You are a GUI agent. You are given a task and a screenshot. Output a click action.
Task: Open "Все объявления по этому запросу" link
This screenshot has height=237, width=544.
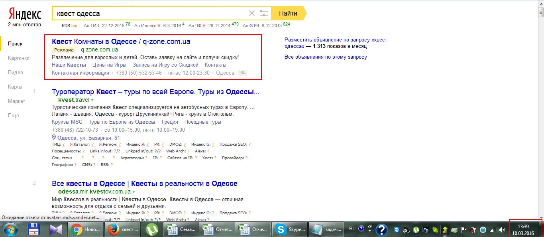(326, 57)
